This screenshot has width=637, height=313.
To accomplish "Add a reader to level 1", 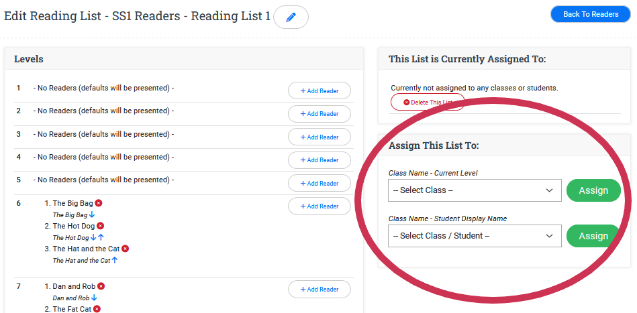I will [x=319, y=91].
